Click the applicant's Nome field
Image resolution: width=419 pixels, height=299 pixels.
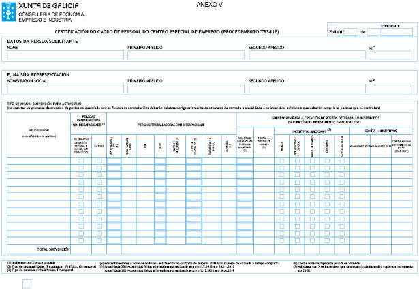coord(64,56)
